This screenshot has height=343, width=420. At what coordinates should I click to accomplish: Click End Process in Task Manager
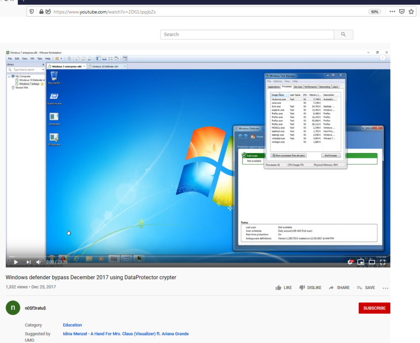[331, 156]
